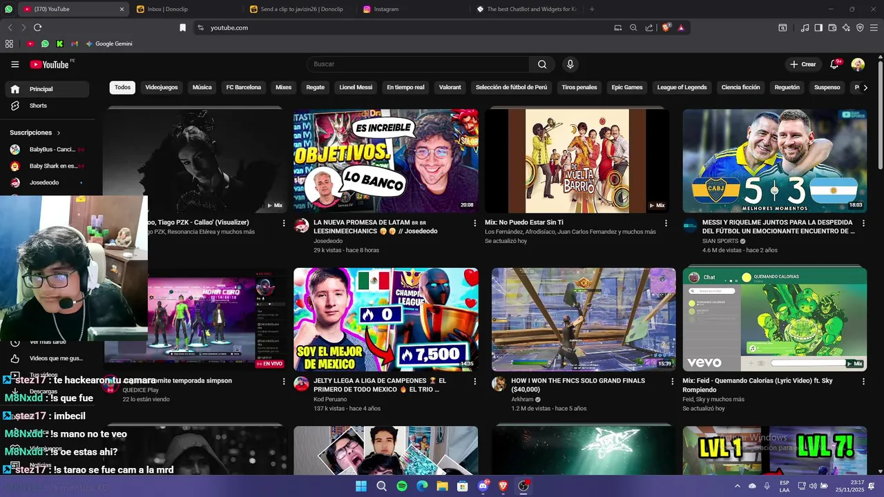
Task: Open Shorts in the sidebar
Action: pyautogui.click(x=47, y=106)
